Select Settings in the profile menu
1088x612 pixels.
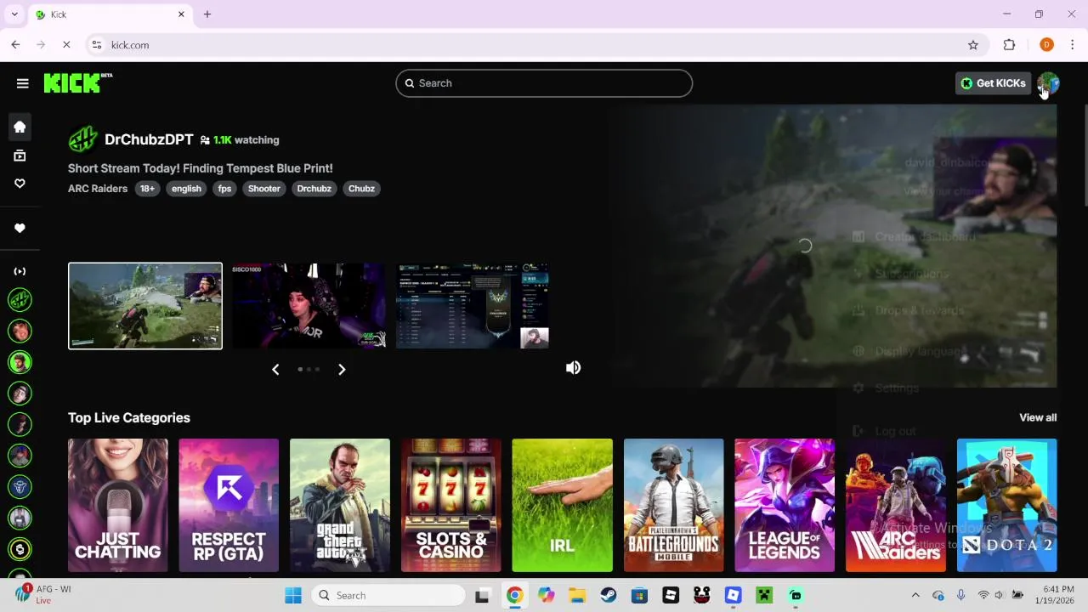[897, 388]
